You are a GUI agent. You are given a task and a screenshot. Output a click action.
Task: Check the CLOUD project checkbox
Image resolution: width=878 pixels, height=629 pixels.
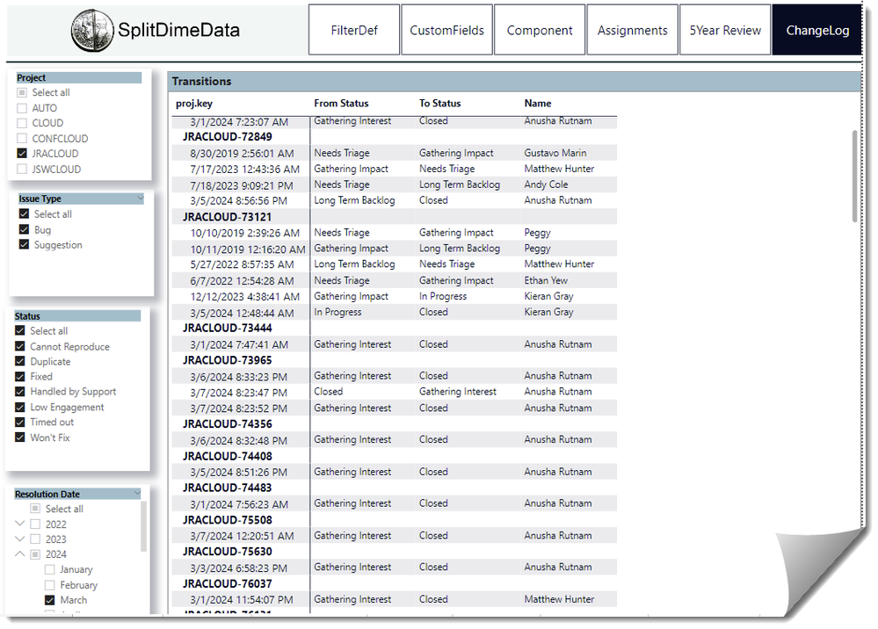(22, 123)
